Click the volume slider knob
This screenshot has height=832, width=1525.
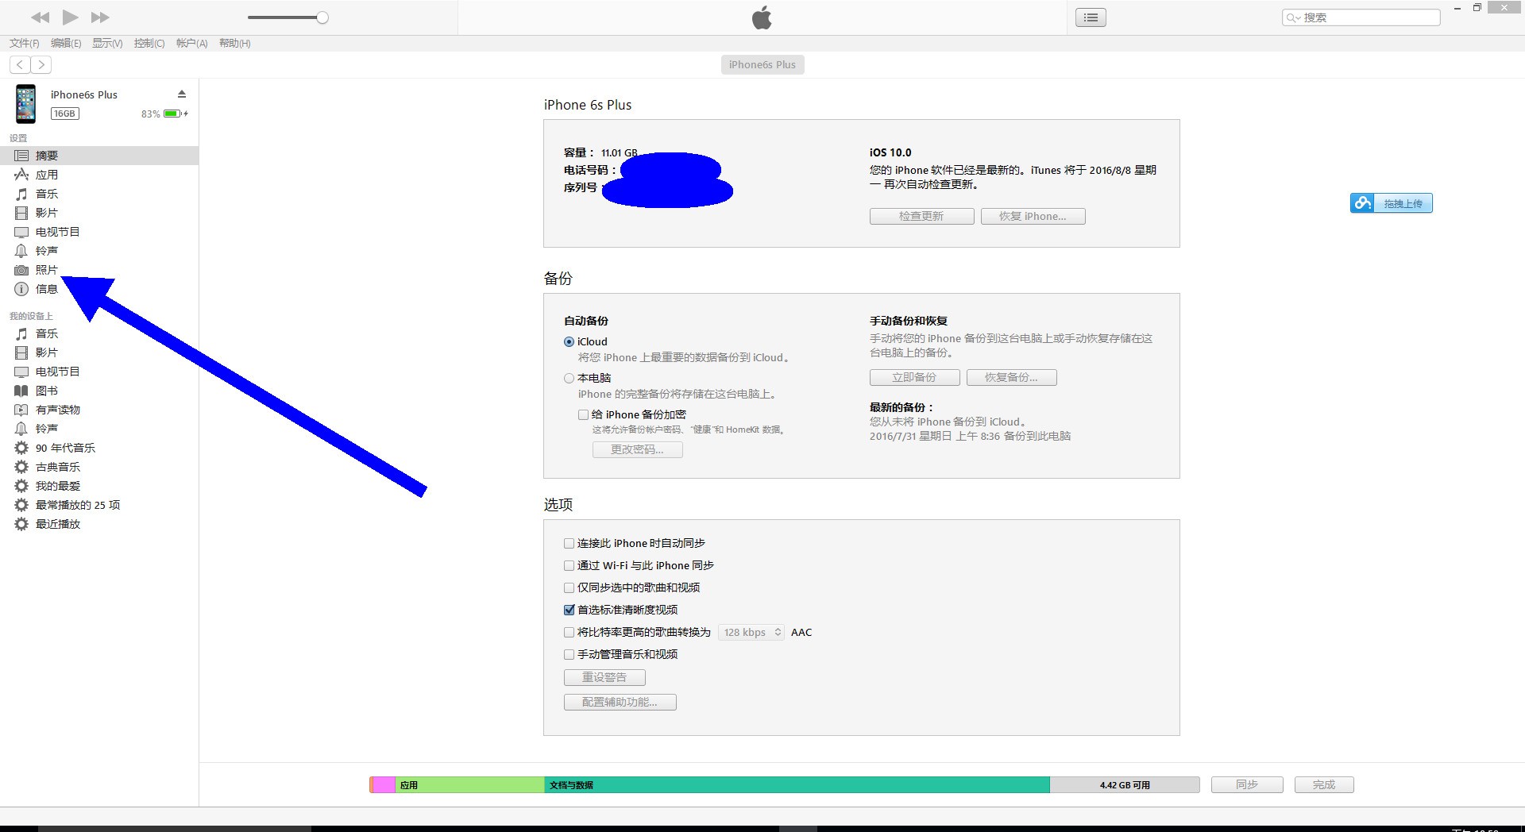click(322, 17)
